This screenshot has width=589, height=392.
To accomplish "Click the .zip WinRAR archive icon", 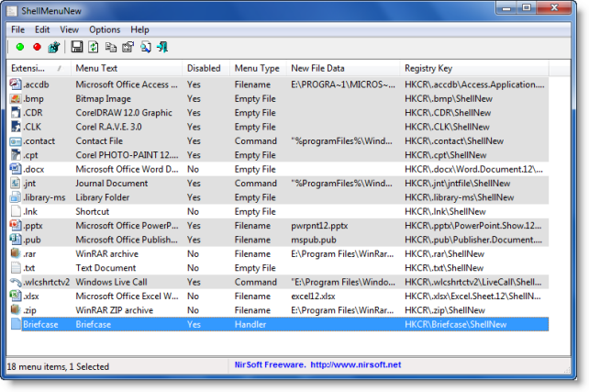I will tap(16, 309).
